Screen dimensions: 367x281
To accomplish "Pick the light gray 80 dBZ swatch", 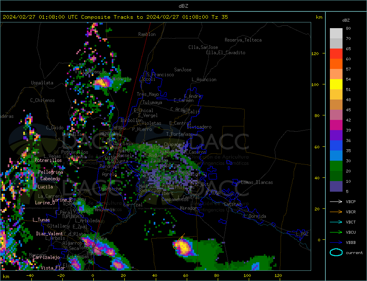I will tap(336, 33).
